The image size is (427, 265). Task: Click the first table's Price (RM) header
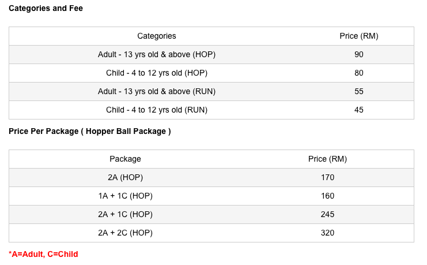359,36
